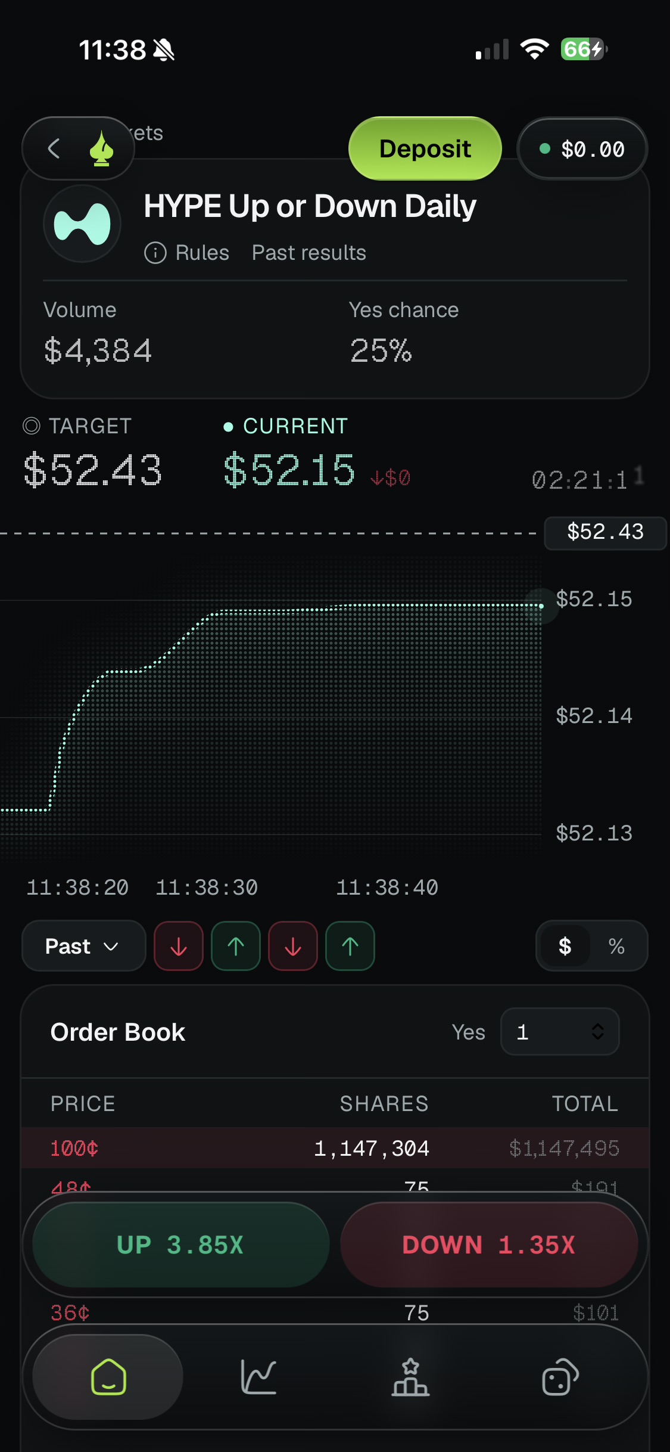Open the order book grouping selector showing 1

click(560, 1032)
